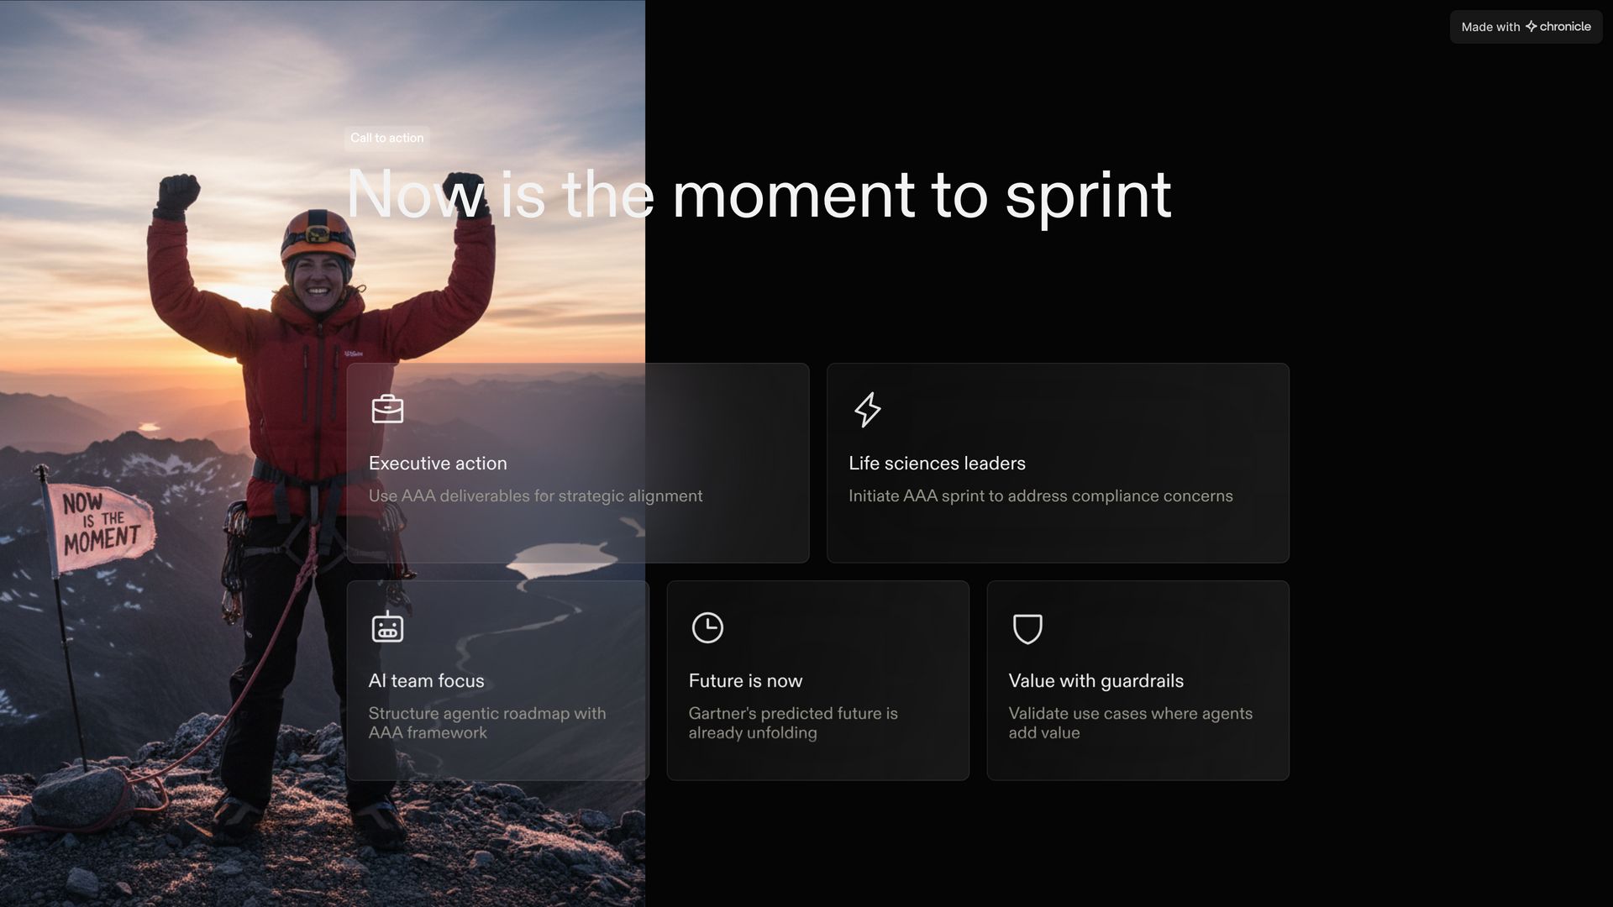Image resolution: width=1613 pixels, height=907 pixels.
Task: Click the briefcase icon in Executive action card
Action: coord(387,409)
